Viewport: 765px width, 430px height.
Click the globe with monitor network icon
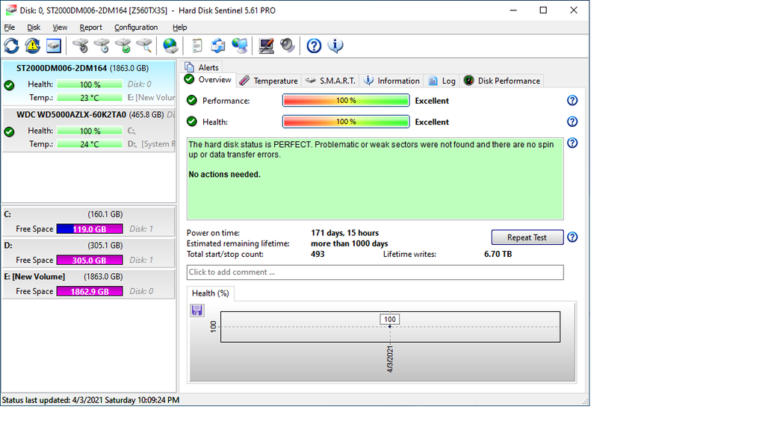click(x=240, y=46)
